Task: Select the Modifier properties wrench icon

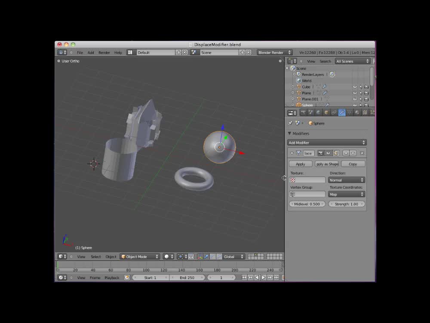Action: click(x=342, y=112)
